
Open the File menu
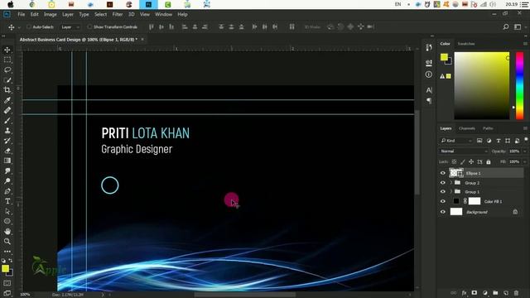(22, 15)
